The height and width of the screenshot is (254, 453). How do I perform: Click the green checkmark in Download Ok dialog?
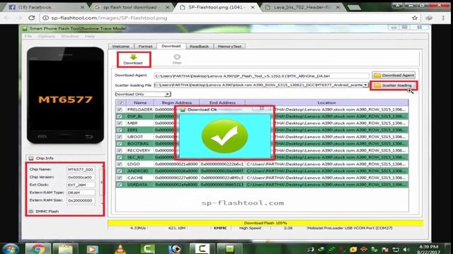pos(224,136)
